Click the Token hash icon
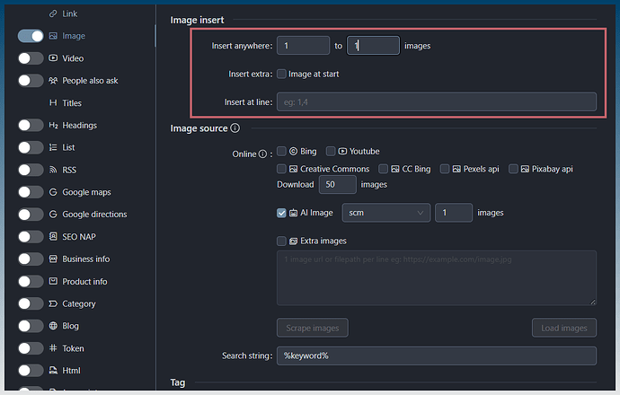Screen dimensions: 620x395 coord(53,348)
